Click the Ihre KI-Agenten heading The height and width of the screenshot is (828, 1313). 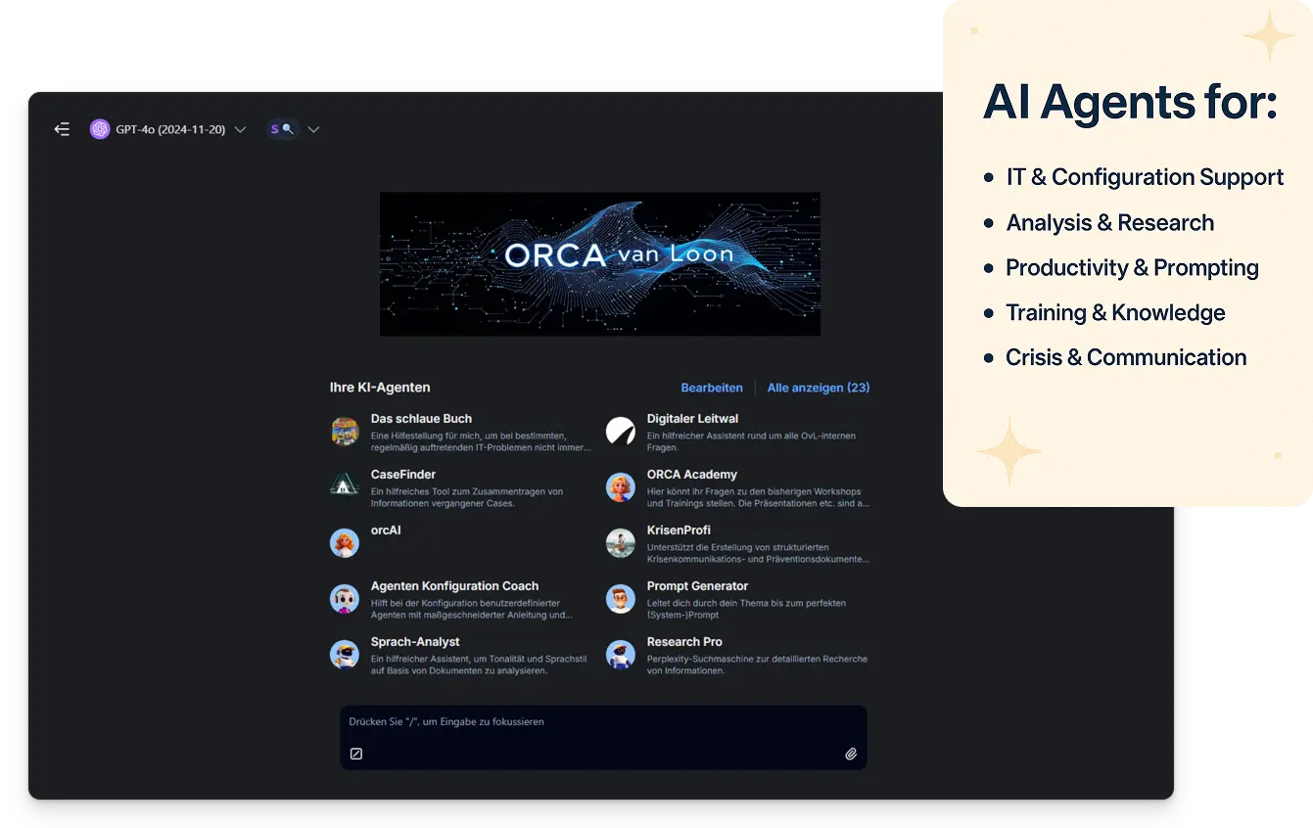380,388
